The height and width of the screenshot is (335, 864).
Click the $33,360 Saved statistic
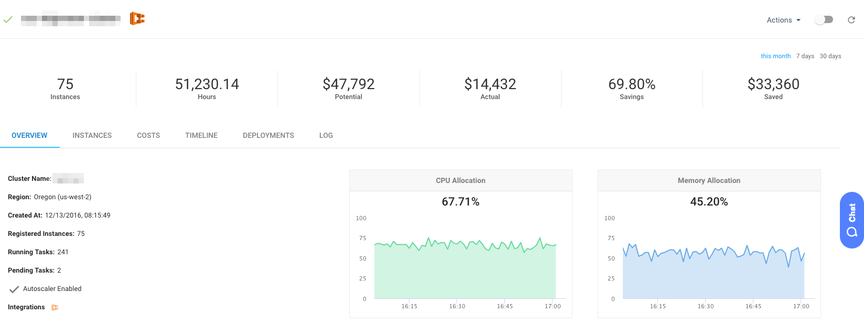click(x=773, y=88)
